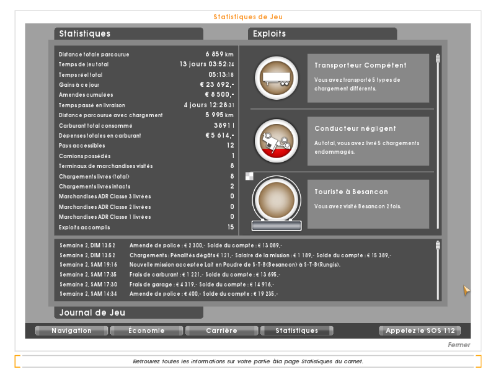Image resolution: width=496 pixels, height=372 pixels.
Task: Click Fermer to close the panel
Action: pos(459,345)
